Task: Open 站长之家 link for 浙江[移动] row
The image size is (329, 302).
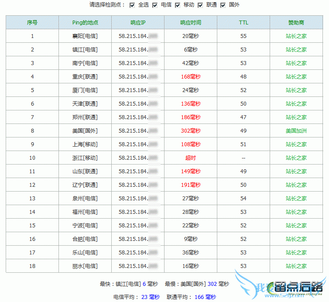Action: click(296, 158)
